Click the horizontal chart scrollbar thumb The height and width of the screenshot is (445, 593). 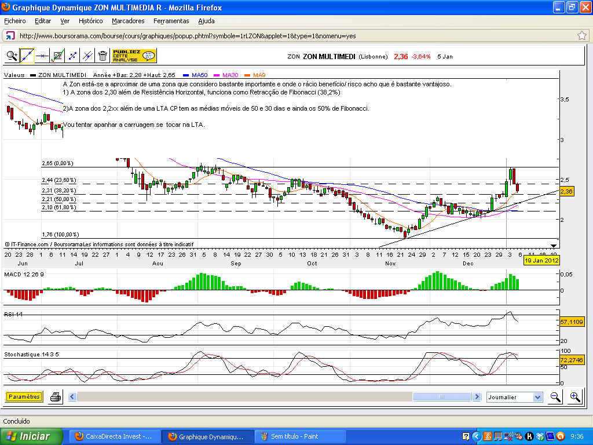point(442,397)
